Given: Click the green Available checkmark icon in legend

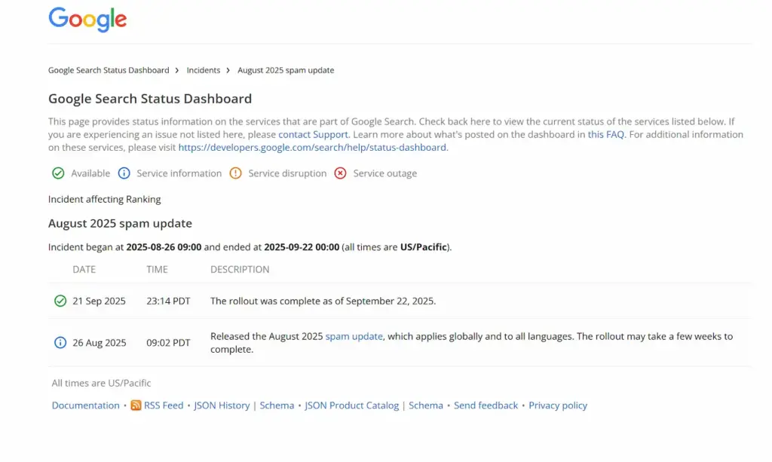Looking at the screenshot, I should [x=58, y=173].
